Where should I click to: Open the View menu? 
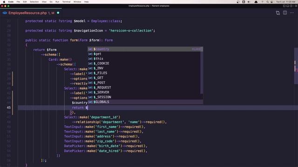click(x=44, y=2)
